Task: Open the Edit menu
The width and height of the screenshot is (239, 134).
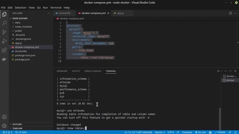Action: 10,7
